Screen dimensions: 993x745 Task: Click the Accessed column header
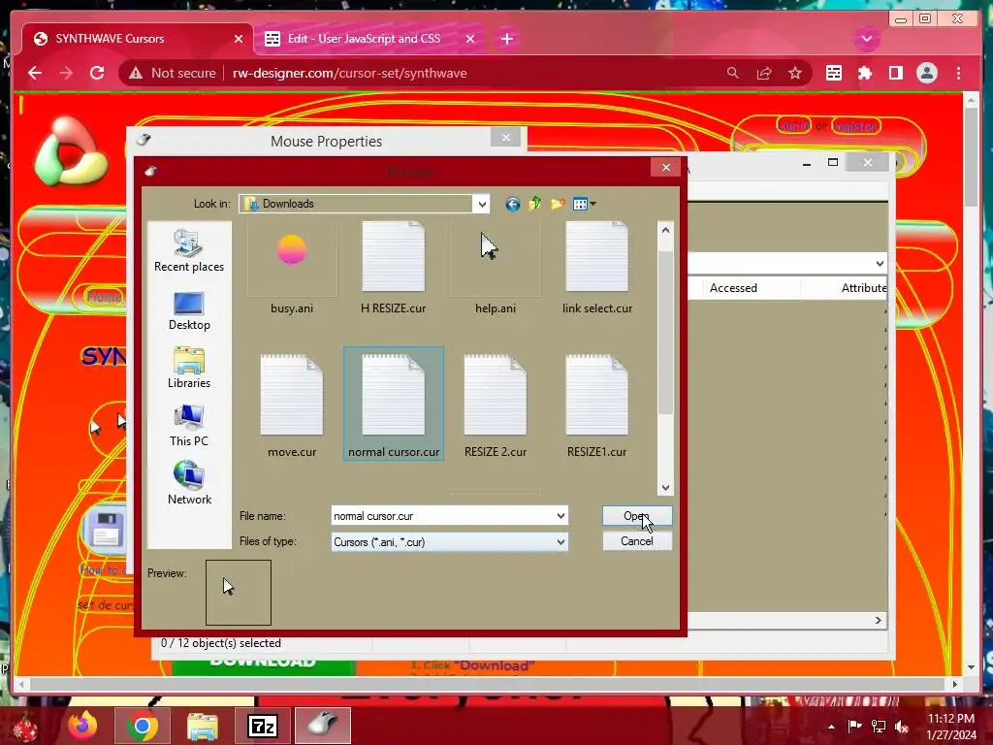(733, 287)
